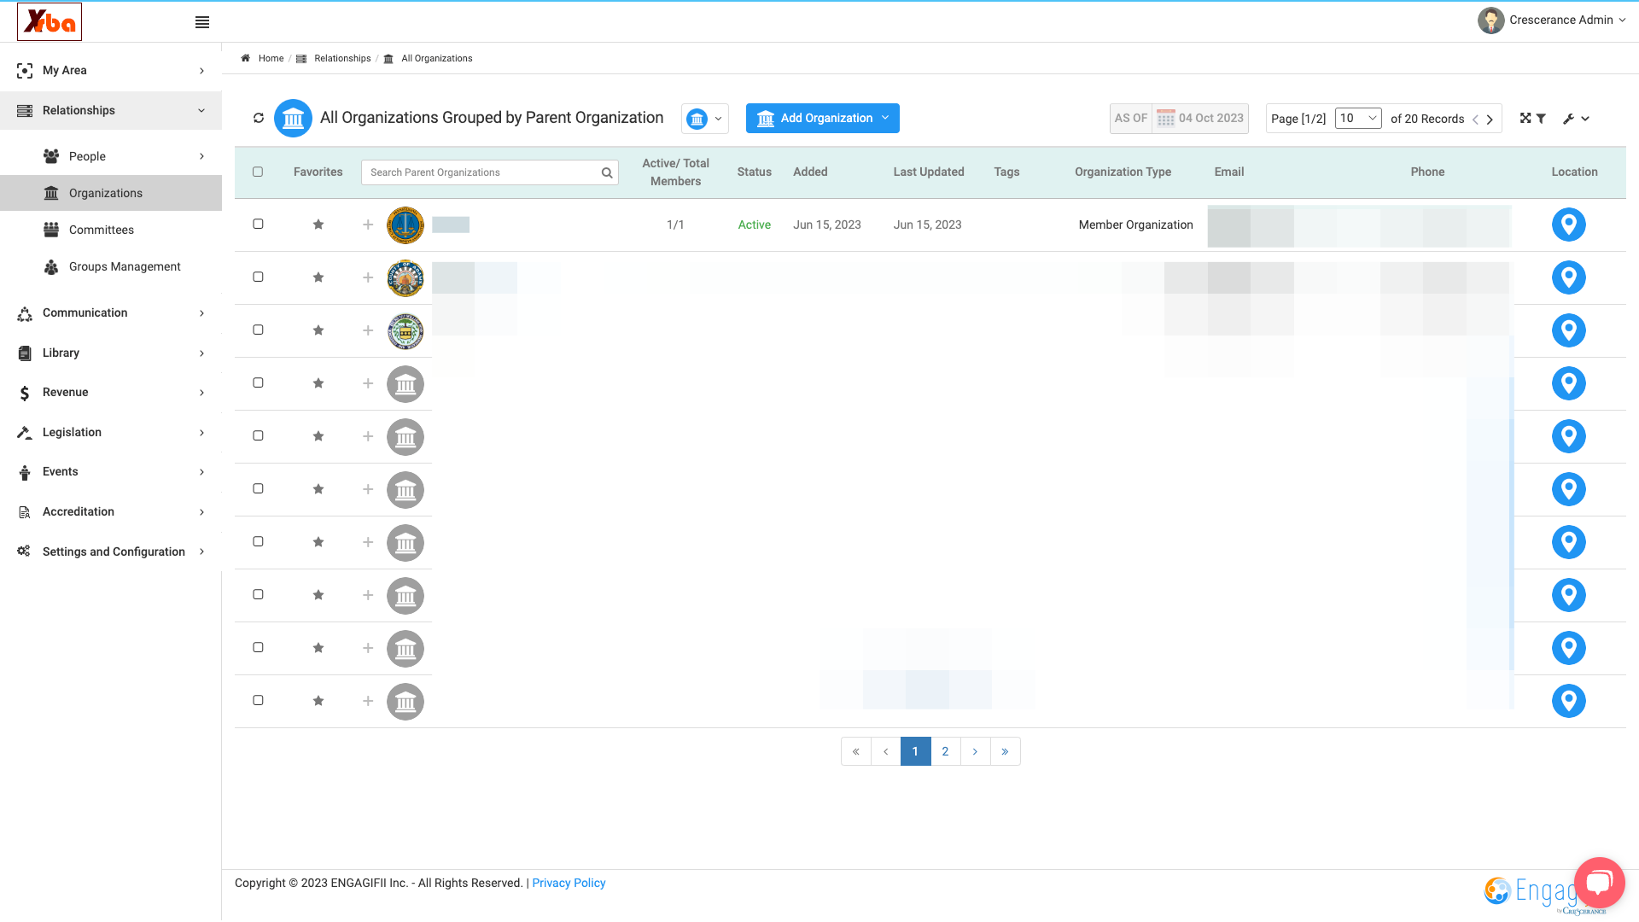The height and width of the screenshot is (922, 1639).
Task: Open the Add Organization dropdown
Action: click(823, 118)
